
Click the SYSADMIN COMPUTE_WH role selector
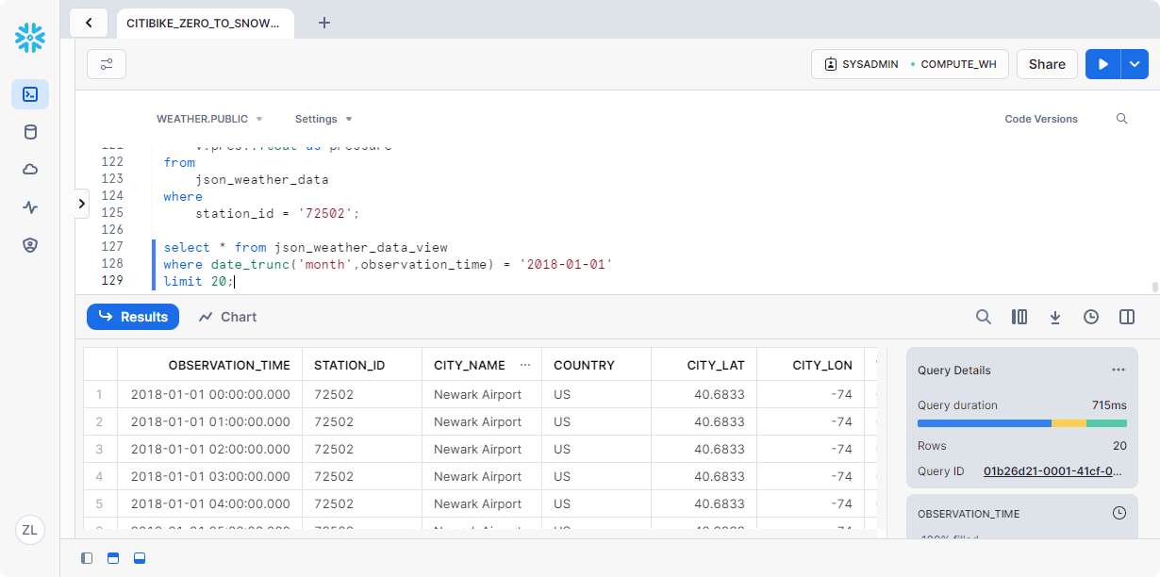[910, 64]
